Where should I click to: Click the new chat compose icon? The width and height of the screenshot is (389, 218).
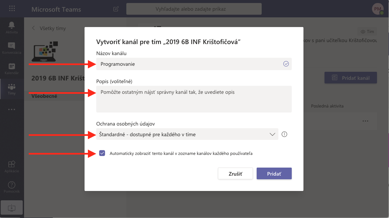[116, 9]
